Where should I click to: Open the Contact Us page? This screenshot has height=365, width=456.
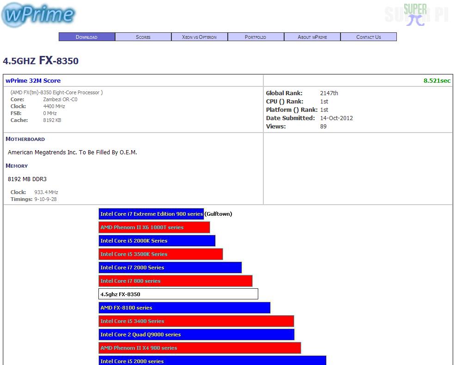369,37
